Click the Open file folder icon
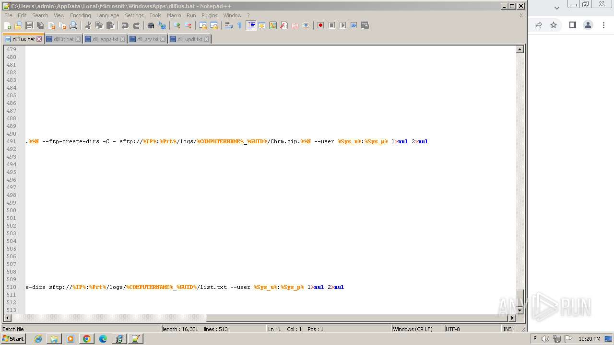The image size is (614, 345). coord(18,25)
